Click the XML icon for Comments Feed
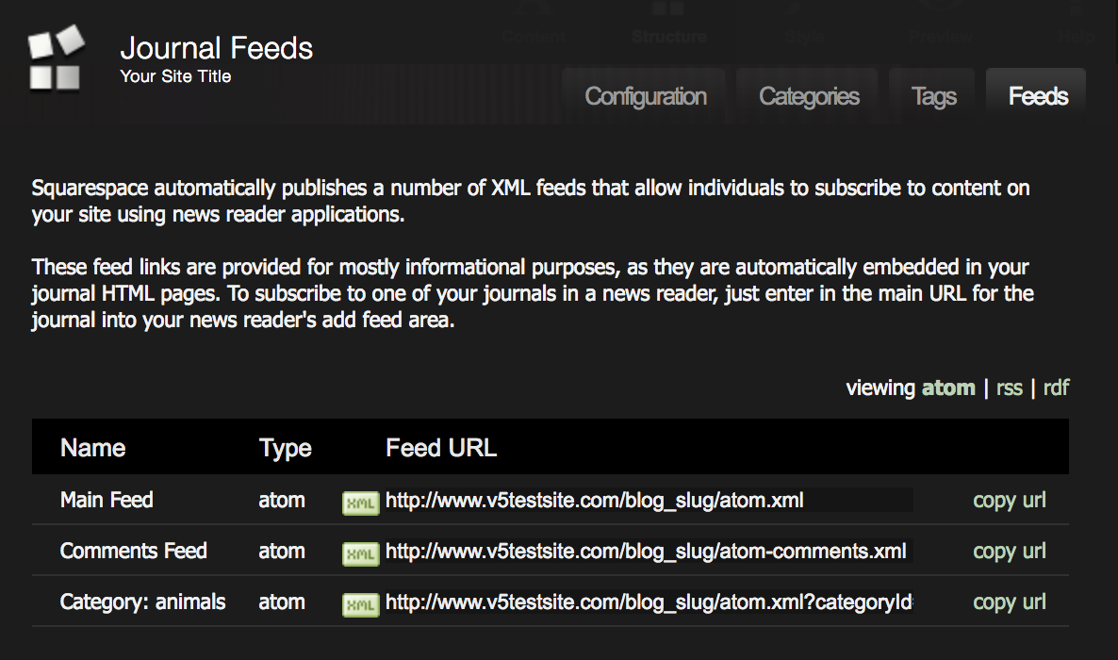 pyautogui.click(x=360, y=553)
